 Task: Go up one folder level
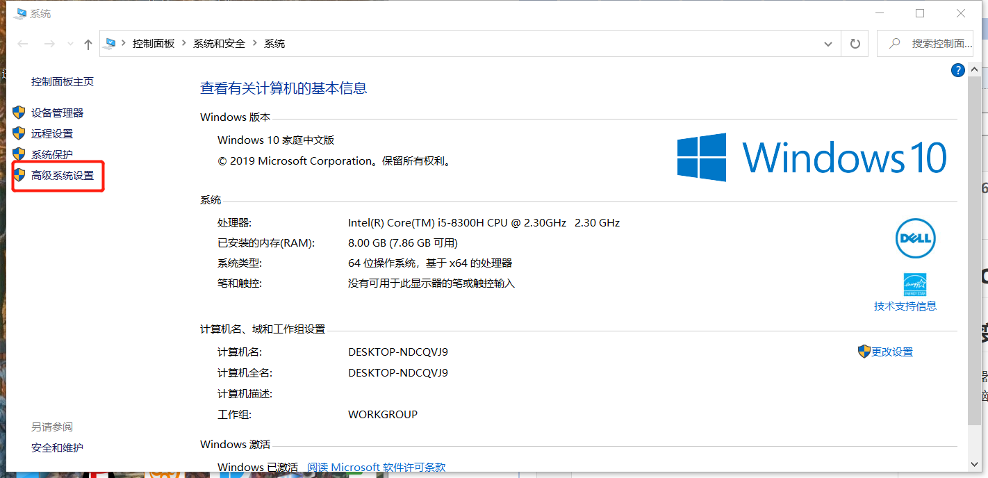tap(88, 44)
